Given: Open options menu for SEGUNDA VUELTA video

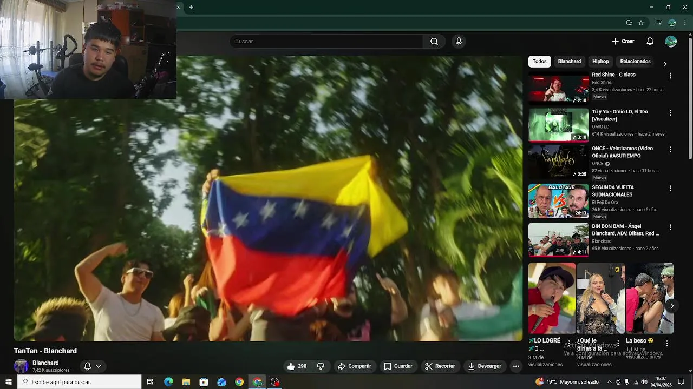Looking at the screenshot, I should (670, 189).
